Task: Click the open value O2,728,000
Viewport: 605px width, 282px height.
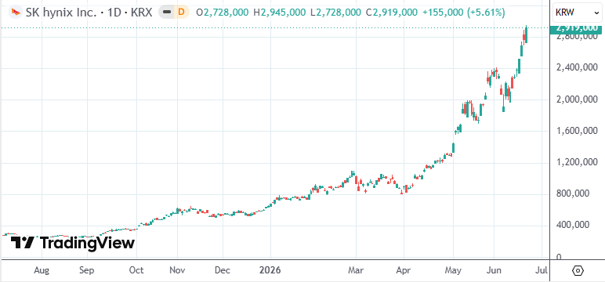Action: (223, 13)
